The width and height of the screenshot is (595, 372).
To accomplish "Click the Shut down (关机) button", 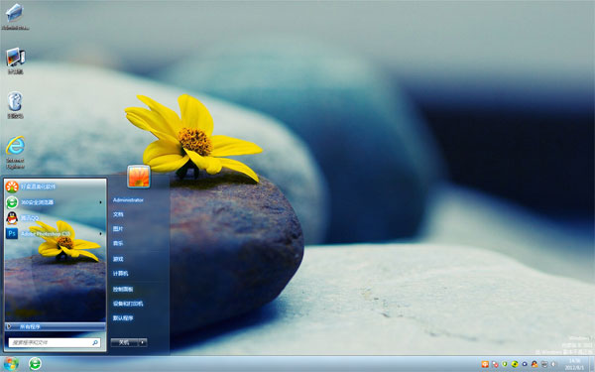I will click(124, 342).
